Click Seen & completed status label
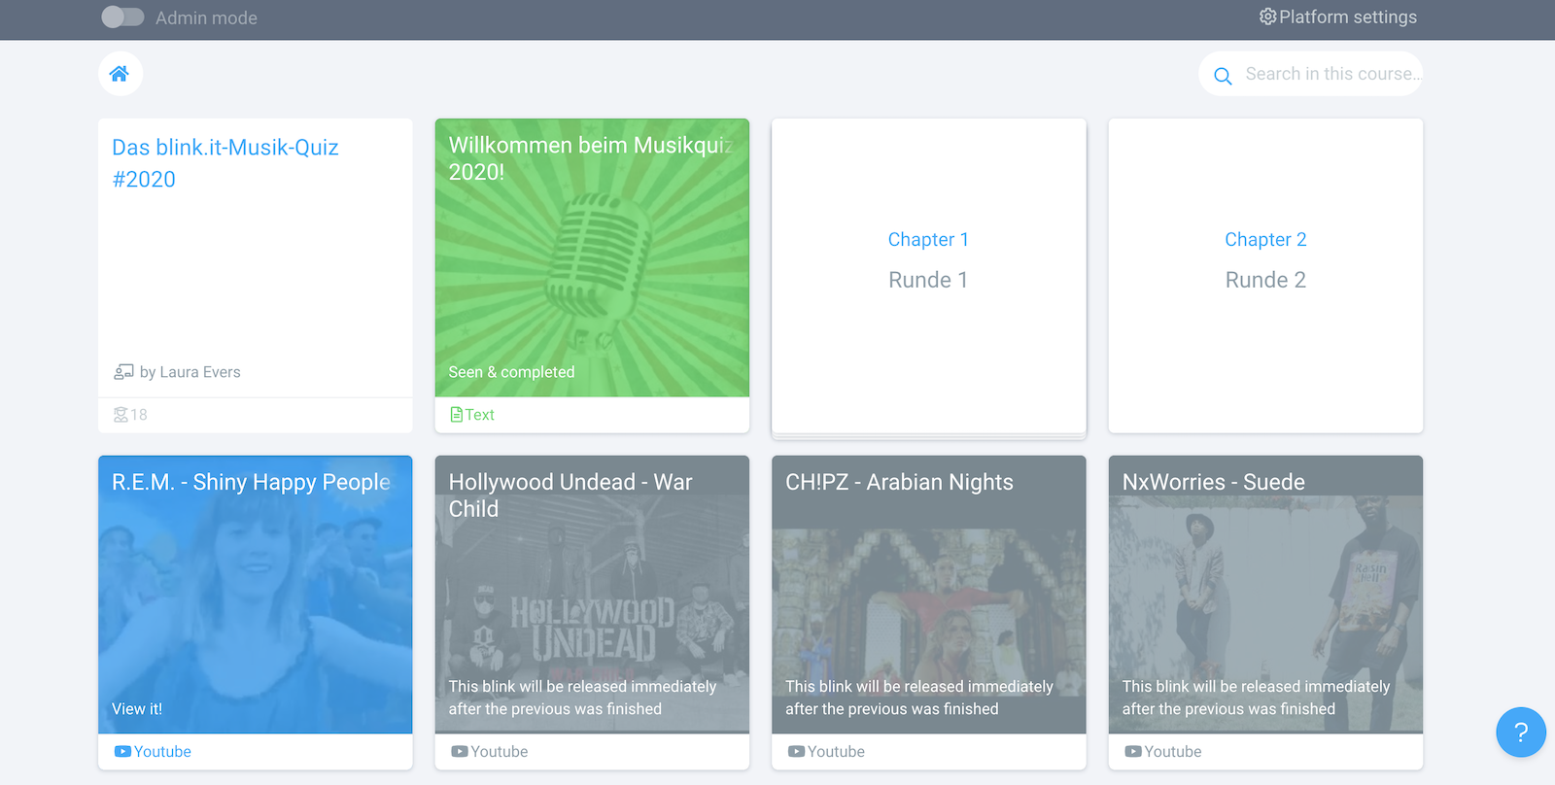This screenshot has width=1555, height=785. 511,372
